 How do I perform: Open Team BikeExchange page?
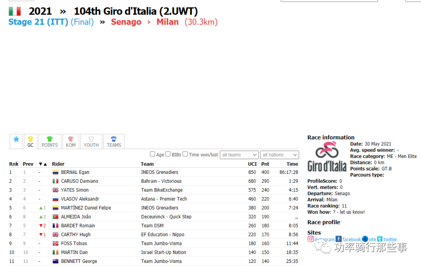click(x=162, y=190)
